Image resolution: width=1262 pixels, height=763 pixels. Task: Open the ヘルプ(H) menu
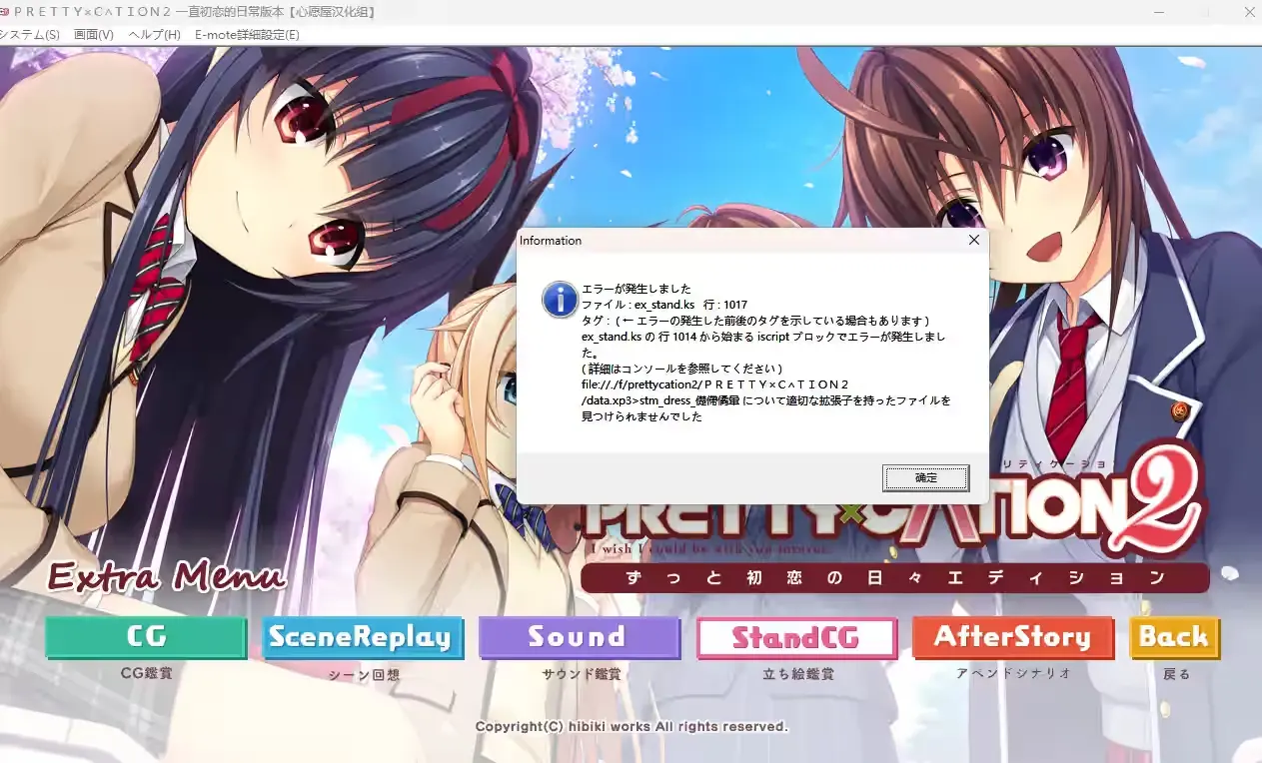pyautogui.click(x=155, y=35)
